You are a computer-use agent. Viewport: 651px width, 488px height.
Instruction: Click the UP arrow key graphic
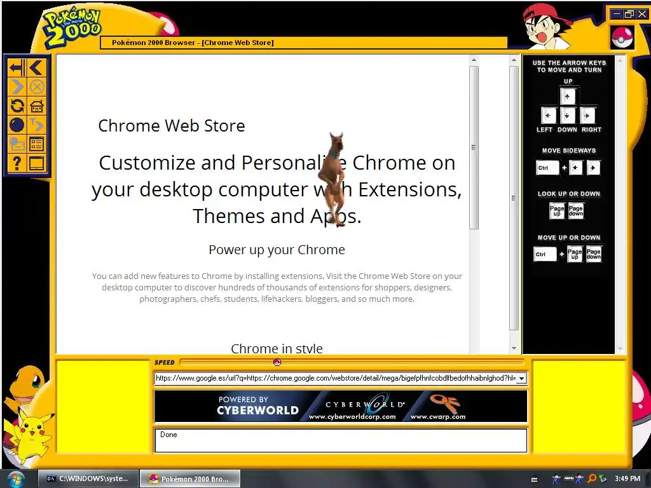[x=567, y=97]
